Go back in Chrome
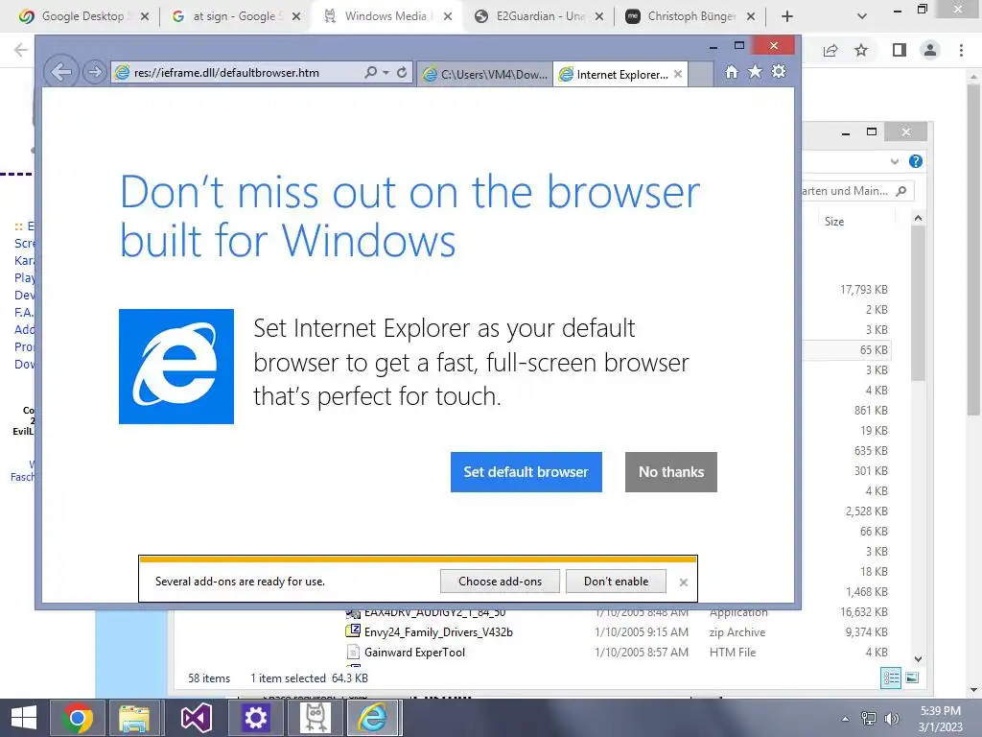Viewport: 982px width, 737px height. 21,50
